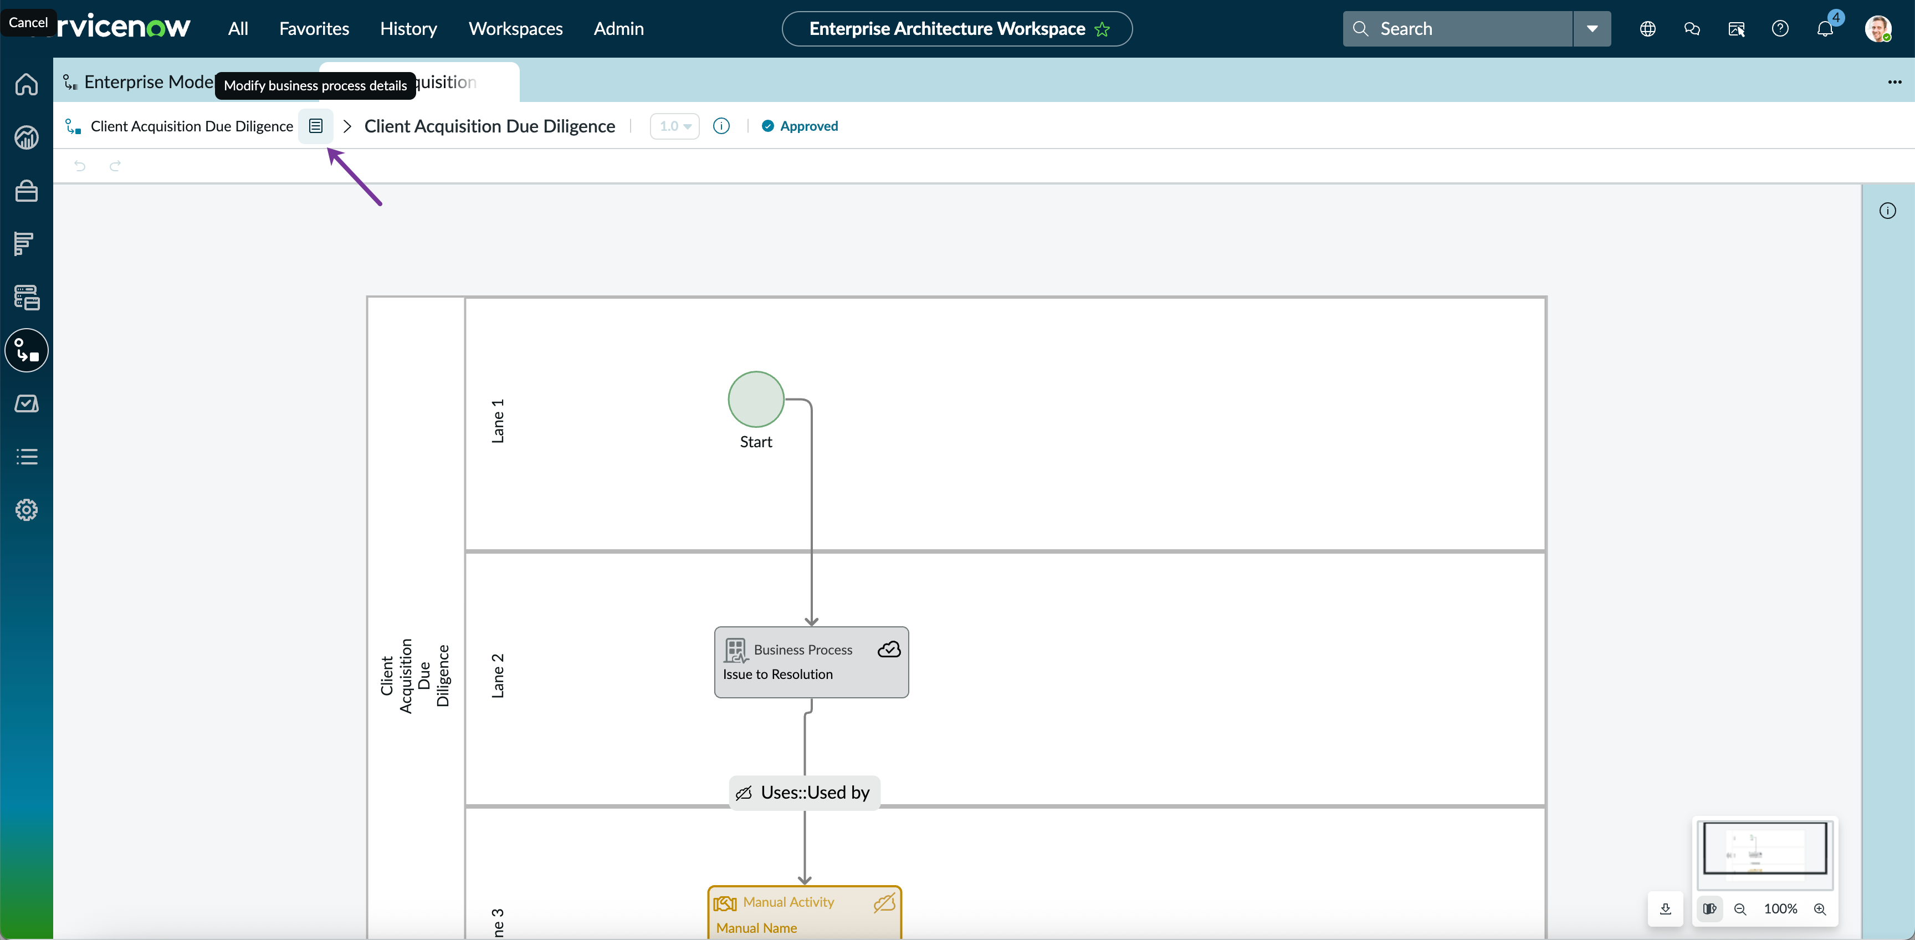
Task: Open the checked monitor icon in sidebar
Action: point(27,404)
